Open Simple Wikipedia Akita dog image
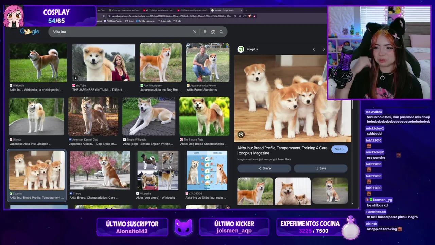The image size is (435, 245). (x=149, y=116)
